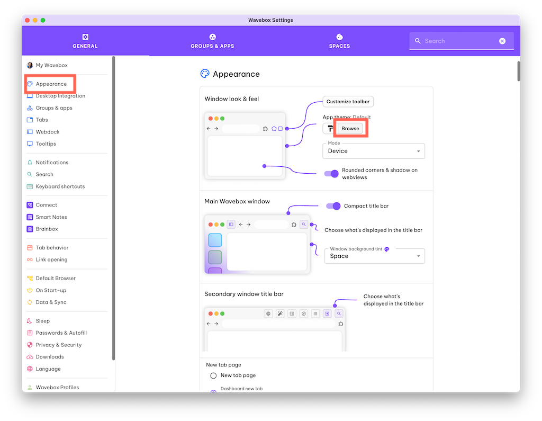Click the blue app tile in window preview
The image size is (542, 421).
tap(215, 240)
